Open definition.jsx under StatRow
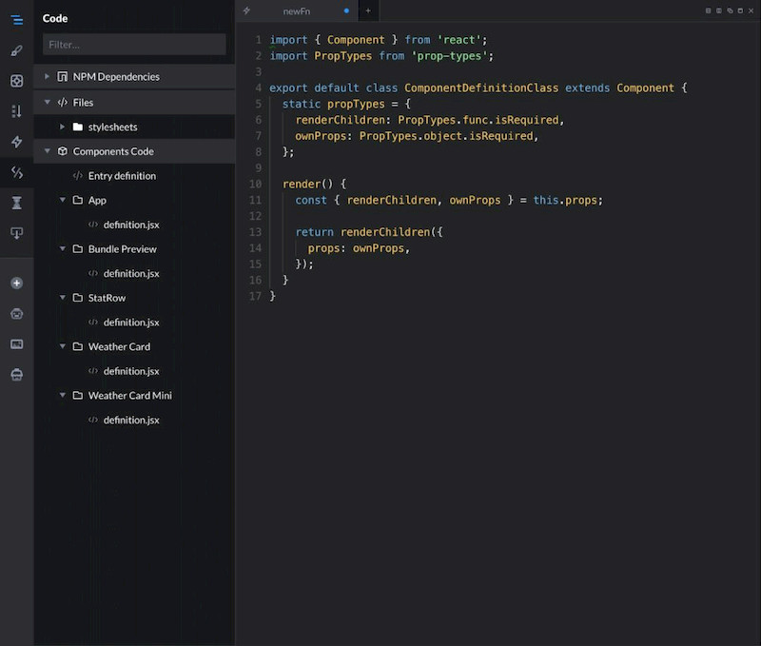 click(x=131, y=323)
